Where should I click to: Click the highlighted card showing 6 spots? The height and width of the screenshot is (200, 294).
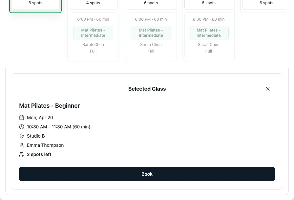(x=35, y=3)
